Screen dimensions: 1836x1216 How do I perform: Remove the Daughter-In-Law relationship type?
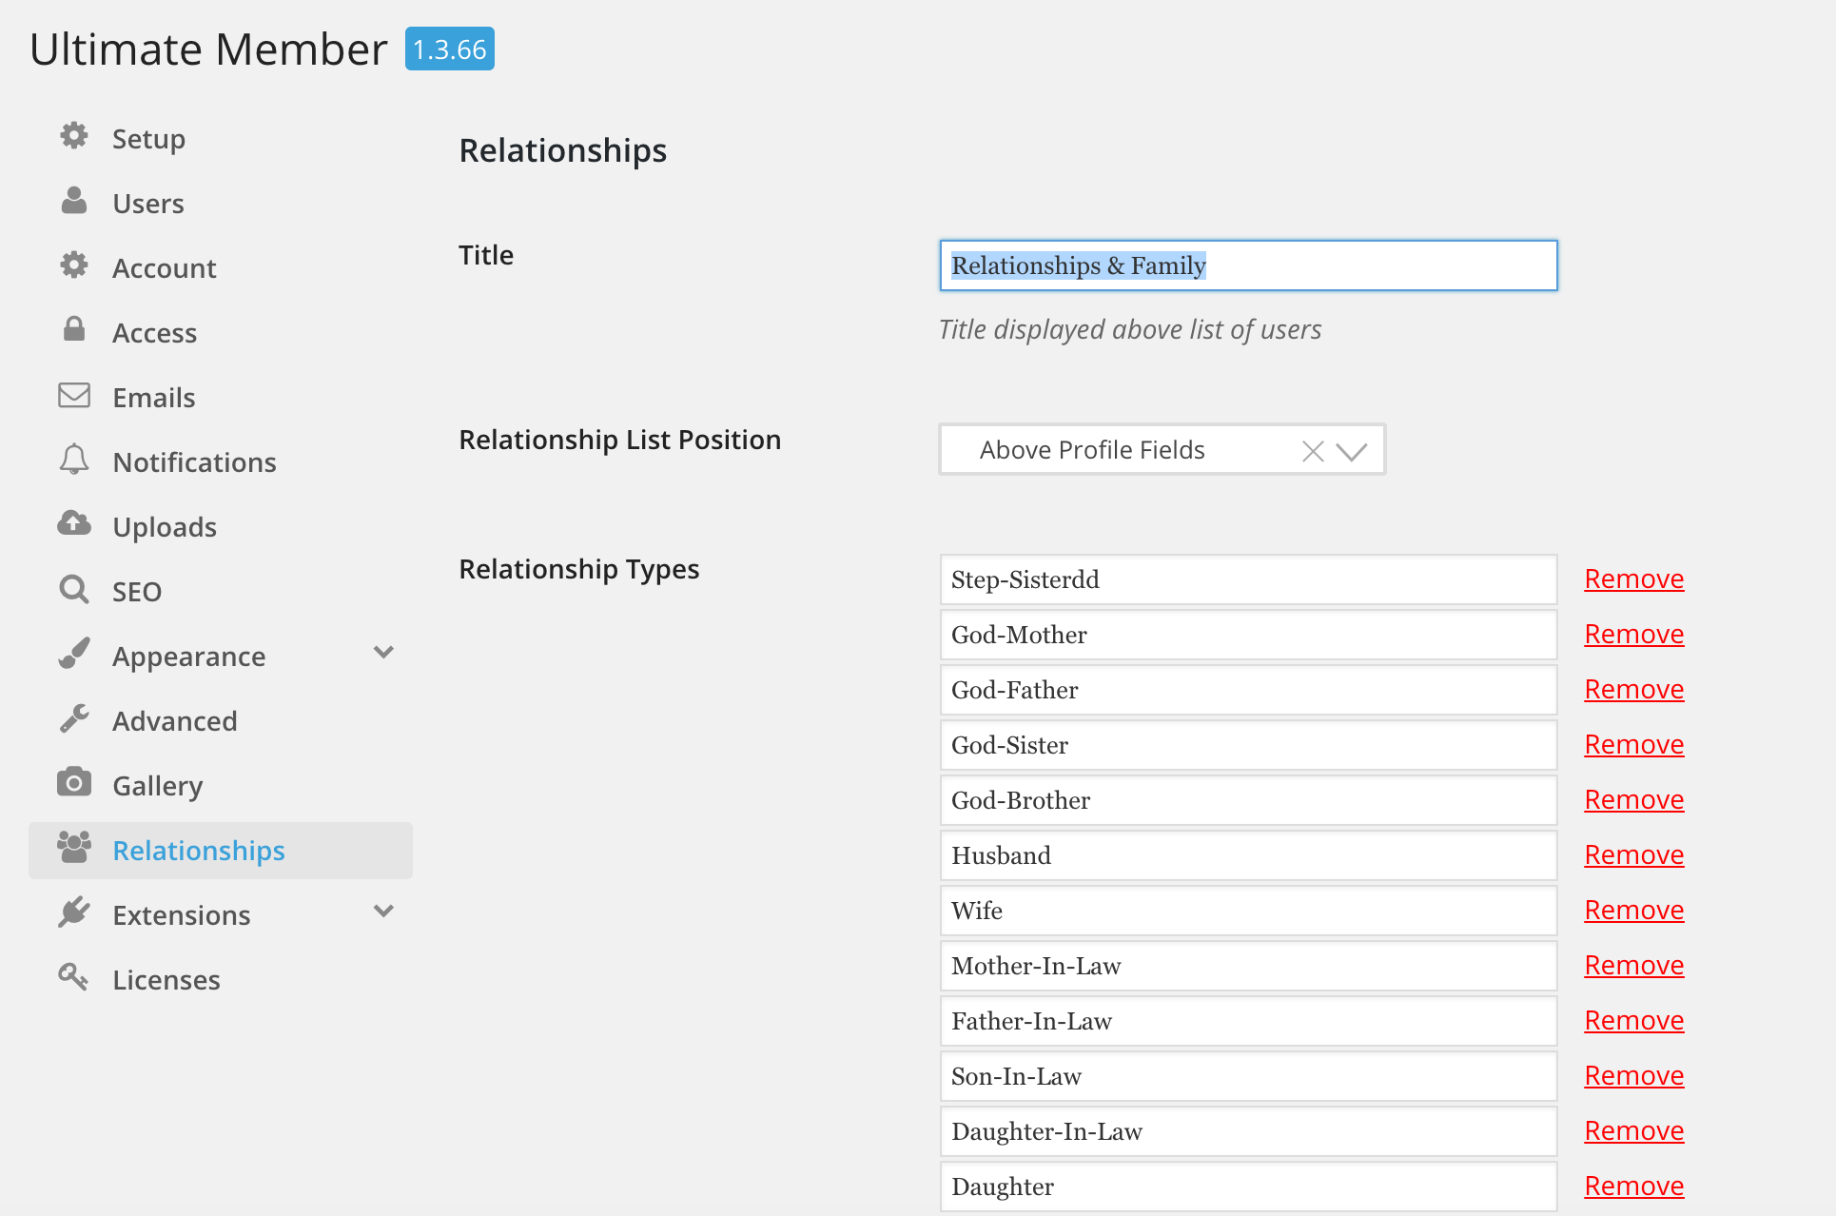point(1633,1130)
